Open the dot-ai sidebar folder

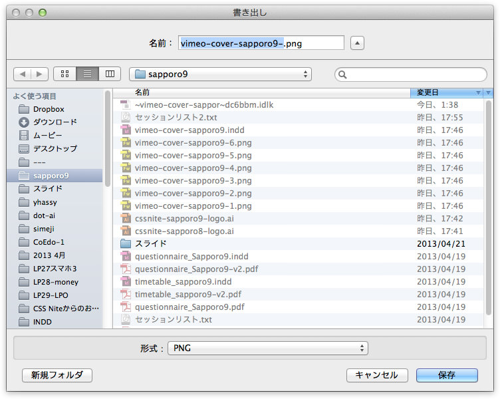point(55,215)
